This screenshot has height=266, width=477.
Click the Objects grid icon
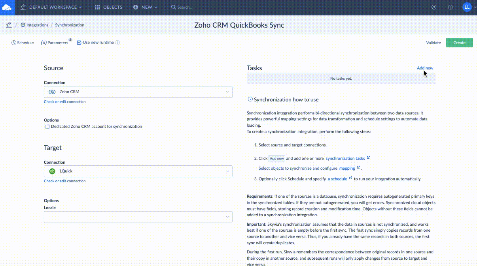pyautogui.click(x=97, y=7)
